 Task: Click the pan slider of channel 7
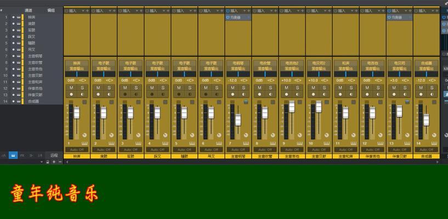coord(238,74)
